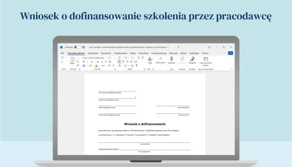Increase paragraph indent

tap(143, 58)
